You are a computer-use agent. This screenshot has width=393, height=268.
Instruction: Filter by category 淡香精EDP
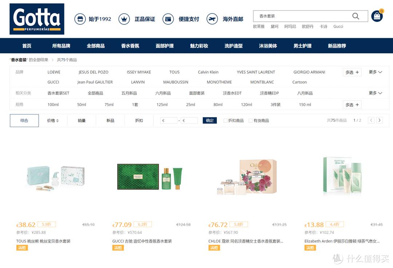[269, 93]
